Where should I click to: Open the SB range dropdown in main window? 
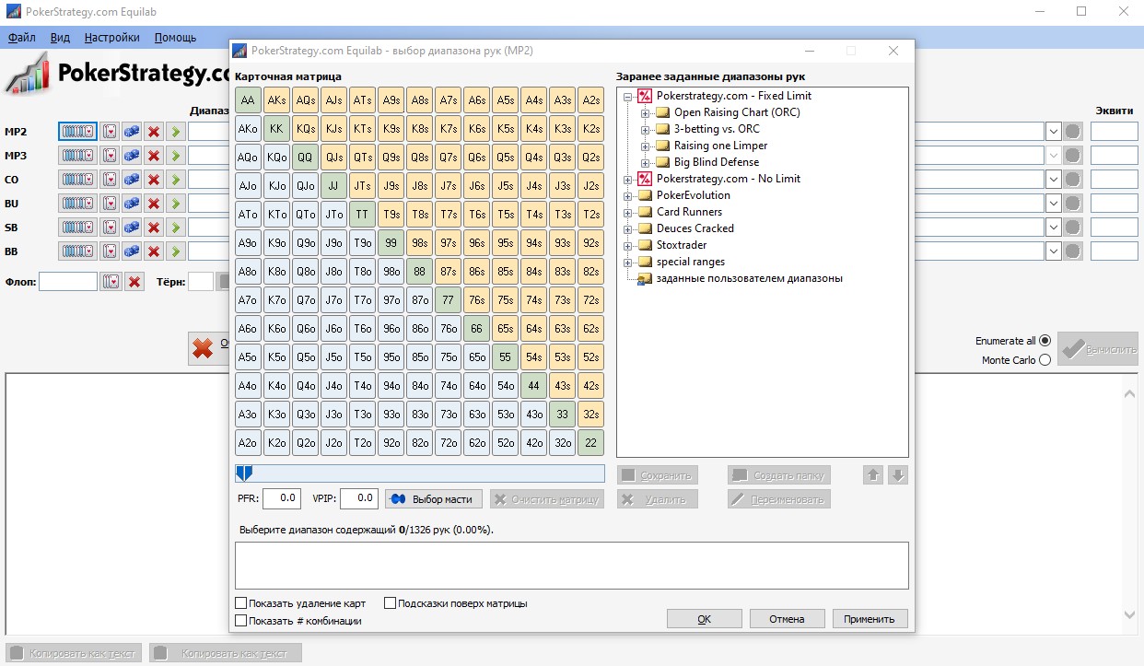point(1053,227)
